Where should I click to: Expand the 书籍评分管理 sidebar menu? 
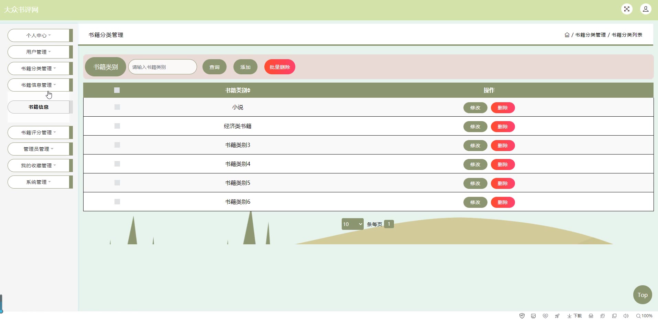click(39, 132)
